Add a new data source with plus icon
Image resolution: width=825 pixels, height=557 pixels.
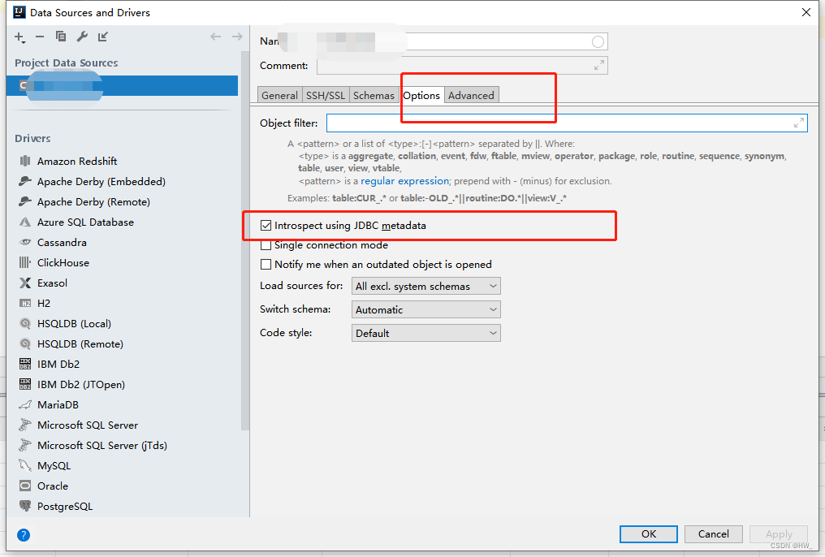point(19,37)
